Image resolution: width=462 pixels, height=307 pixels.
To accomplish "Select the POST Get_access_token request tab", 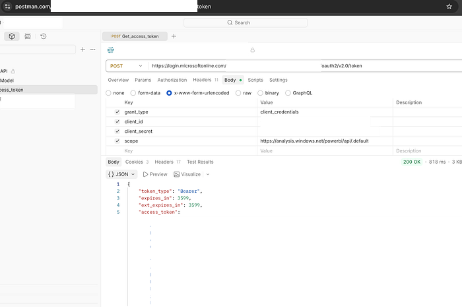I will point(135,36).
